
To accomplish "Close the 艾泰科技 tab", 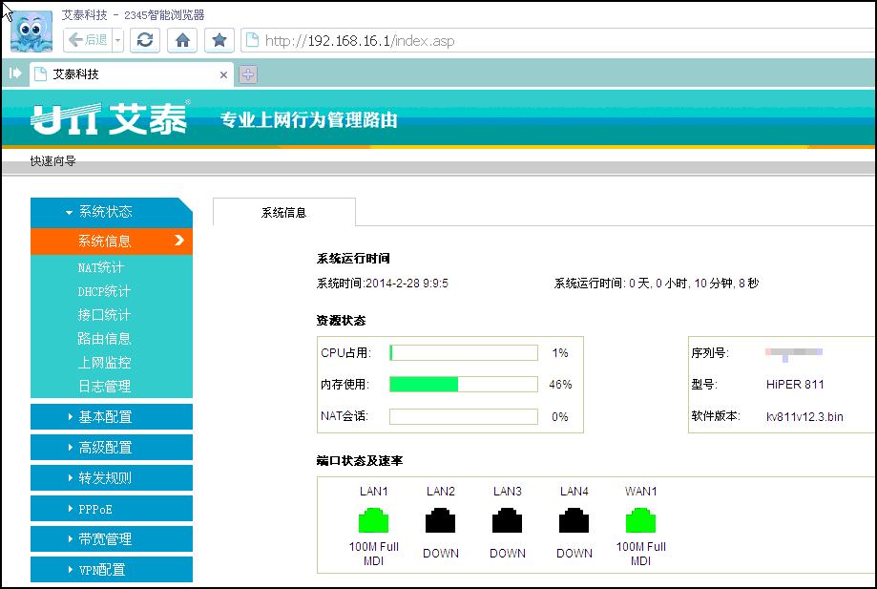I will pyautogui.click(x=223, y=74).
